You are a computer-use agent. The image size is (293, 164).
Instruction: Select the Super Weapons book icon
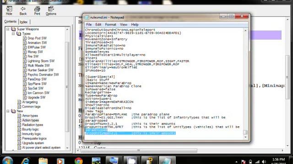13,29
